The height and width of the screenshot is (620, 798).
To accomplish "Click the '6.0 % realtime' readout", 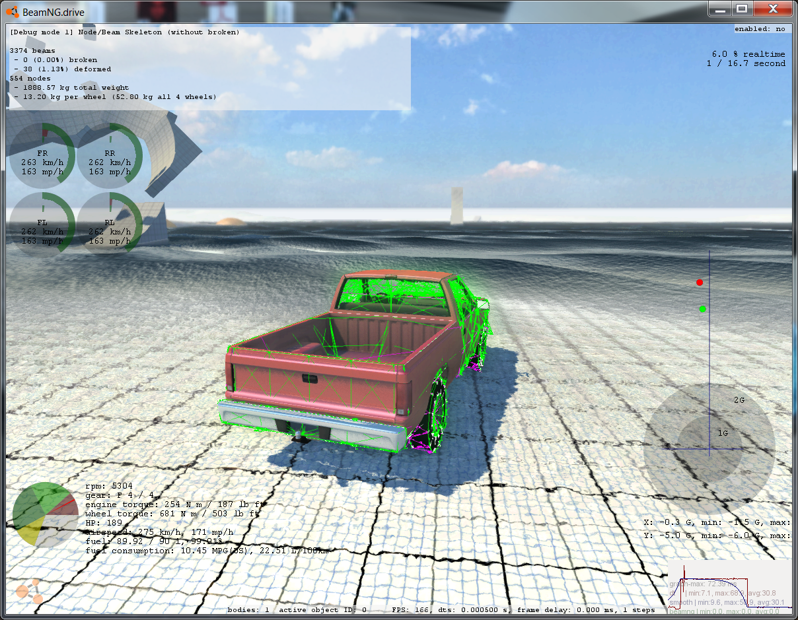I will click(748, 54).
